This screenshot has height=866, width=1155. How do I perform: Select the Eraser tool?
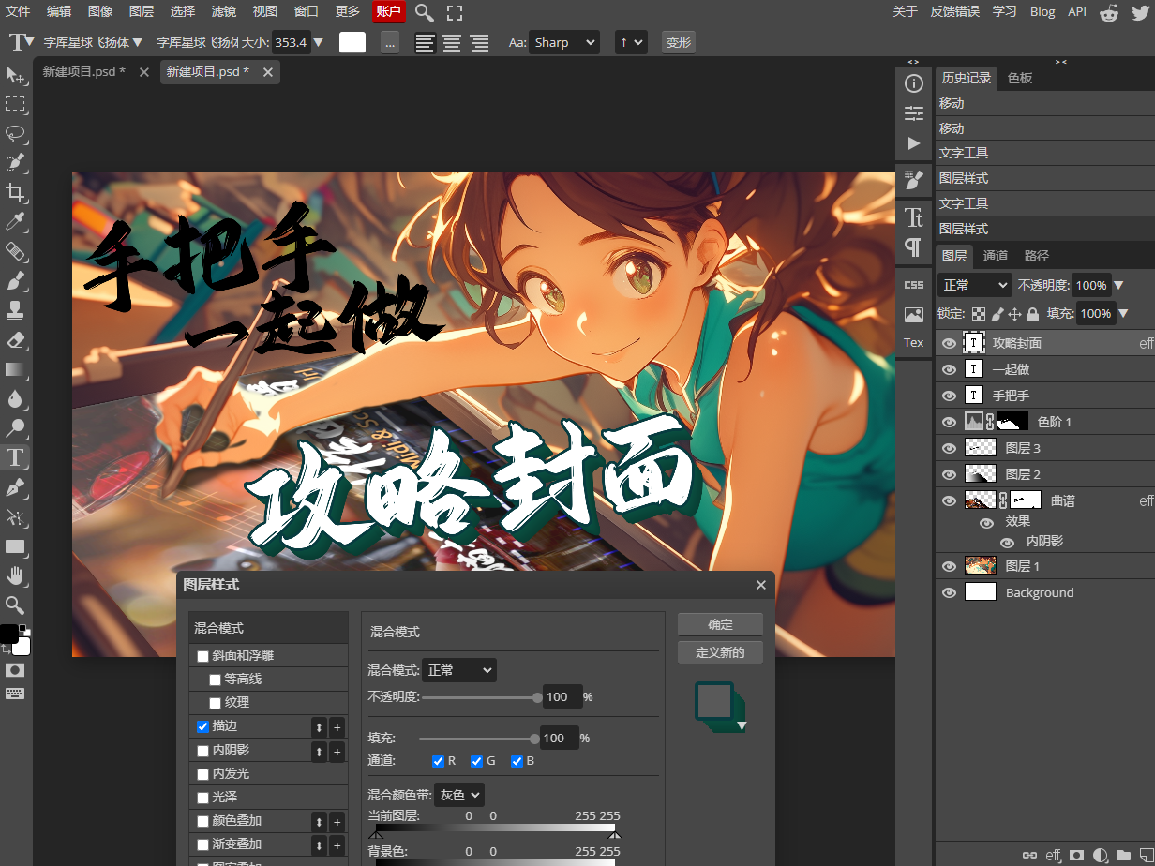15,340
